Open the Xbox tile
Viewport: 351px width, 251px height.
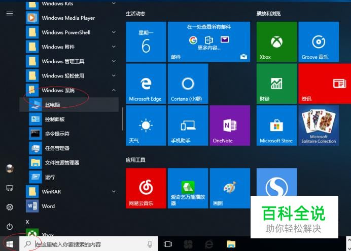(x=276, y=42)
